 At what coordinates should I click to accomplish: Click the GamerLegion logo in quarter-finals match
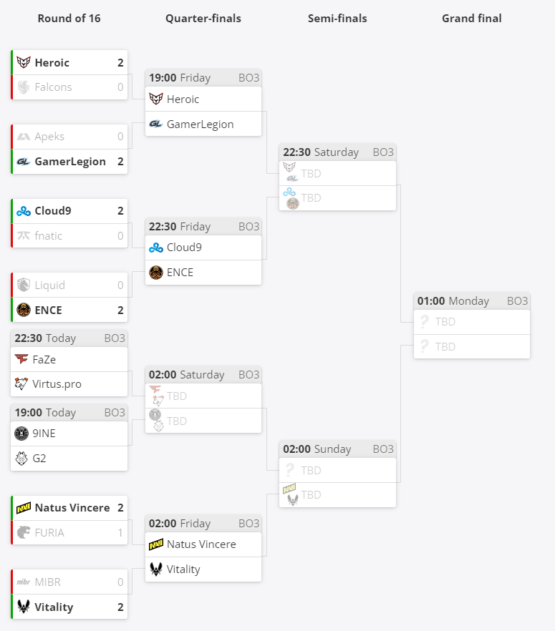tap(156, 124)
